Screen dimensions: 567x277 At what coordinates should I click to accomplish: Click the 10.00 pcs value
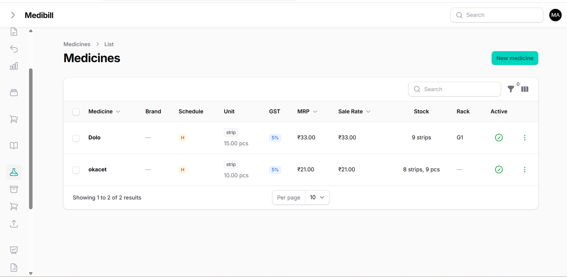[236, 175]
